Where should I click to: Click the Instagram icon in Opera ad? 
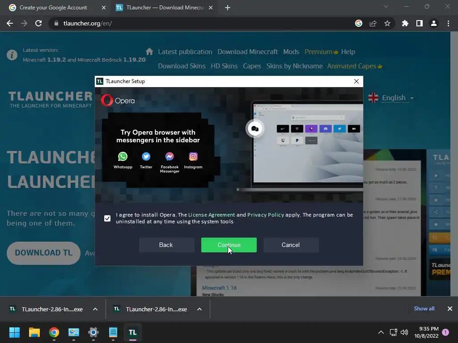(x=193, y=157)
